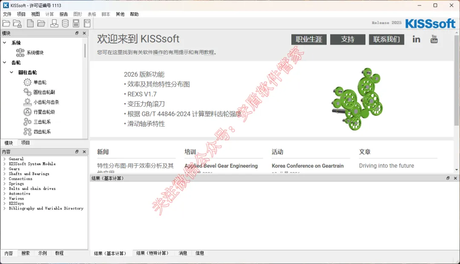Open the 文件 menu

click(7, 14)
